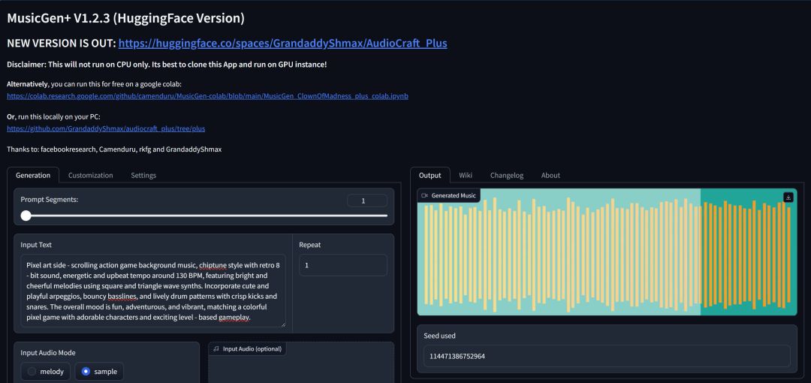Click the 'Input Text' label
Image resolution: width=811 pixels, height=383 pixels.
click(x=36, y=245)
